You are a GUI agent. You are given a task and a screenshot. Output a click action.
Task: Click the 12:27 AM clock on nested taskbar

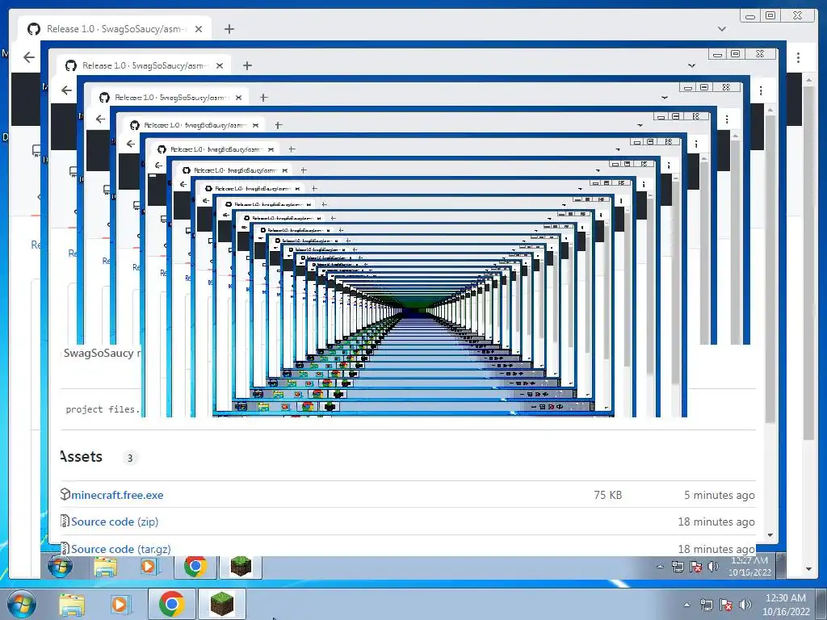749,566
